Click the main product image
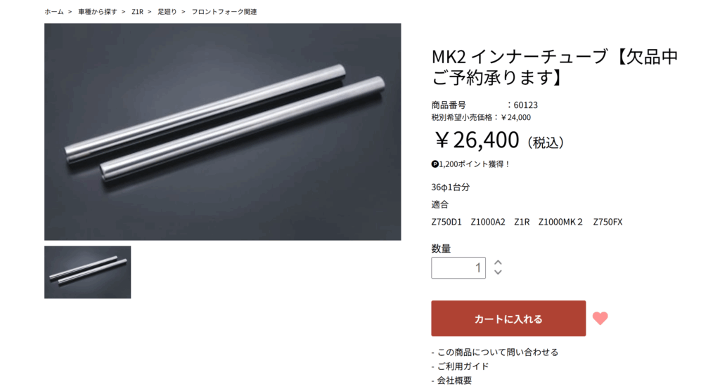This screenshot has width=720, height=391. pyautogui.click(x=222, y=131)
